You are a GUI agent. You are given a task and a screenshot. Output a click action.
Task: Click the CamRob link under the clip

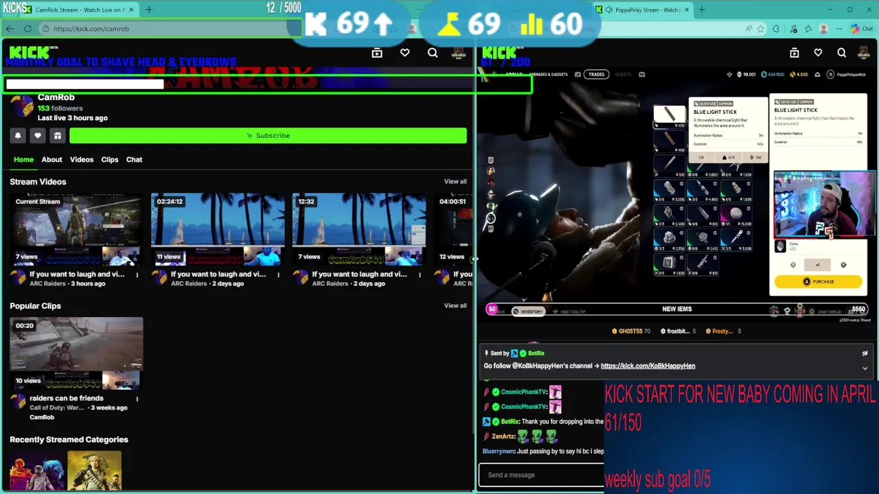tap(42, 417)
